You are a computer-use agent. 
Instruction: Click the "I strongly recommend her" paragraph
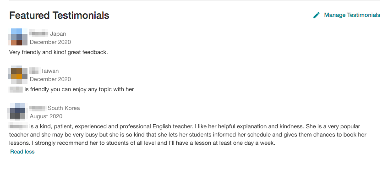pos(188,135)
